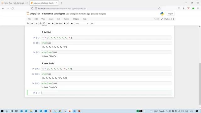
Task: Open Windows taskbar search
Action: (x=7, y=111)
